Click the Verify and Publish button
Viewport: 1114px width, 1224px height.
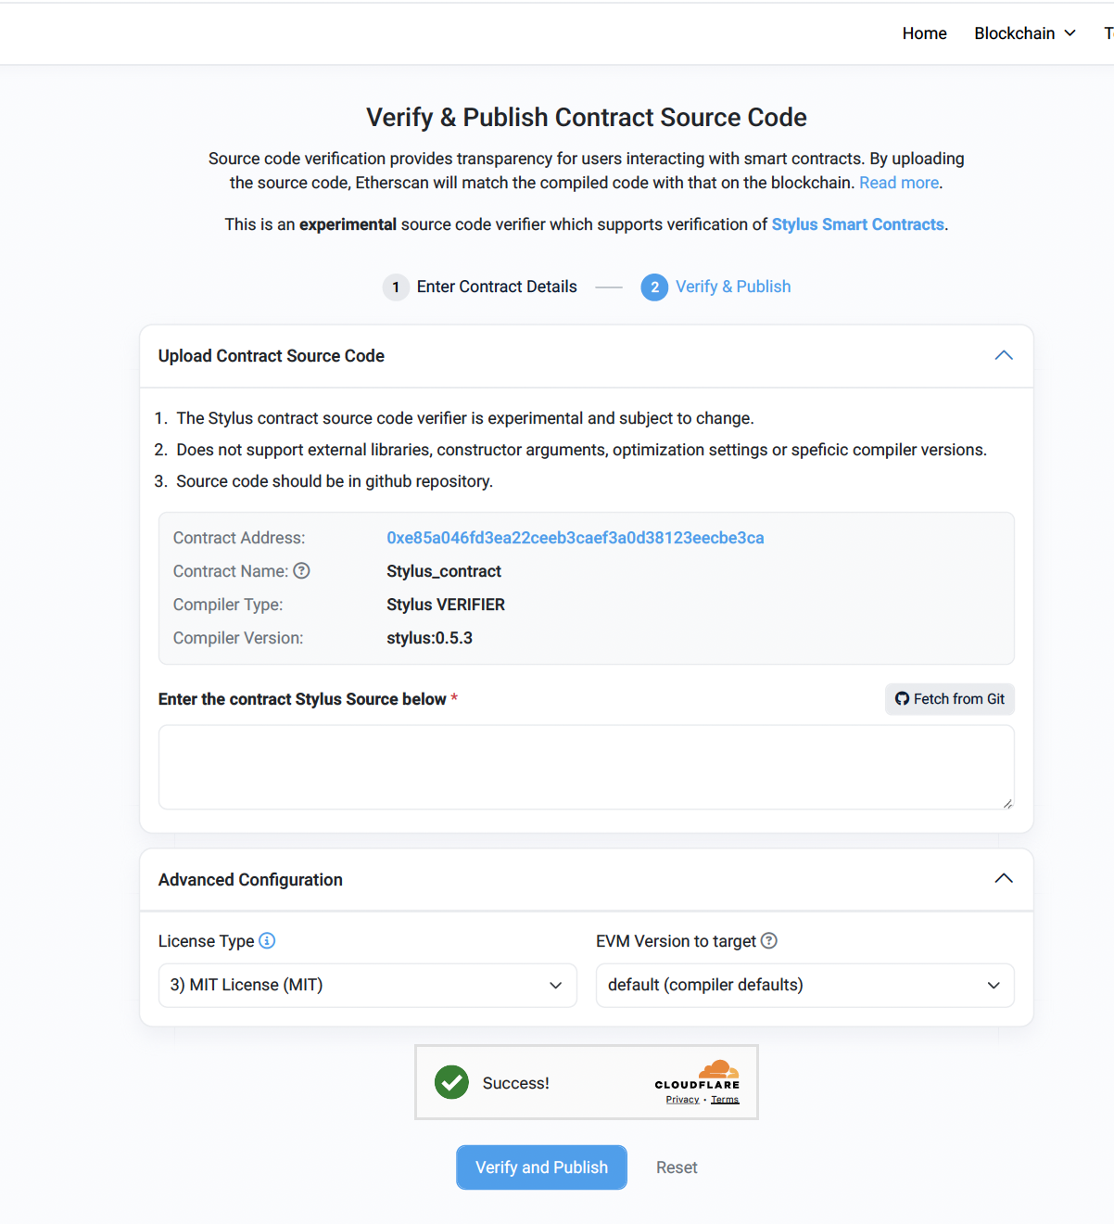541,1167
